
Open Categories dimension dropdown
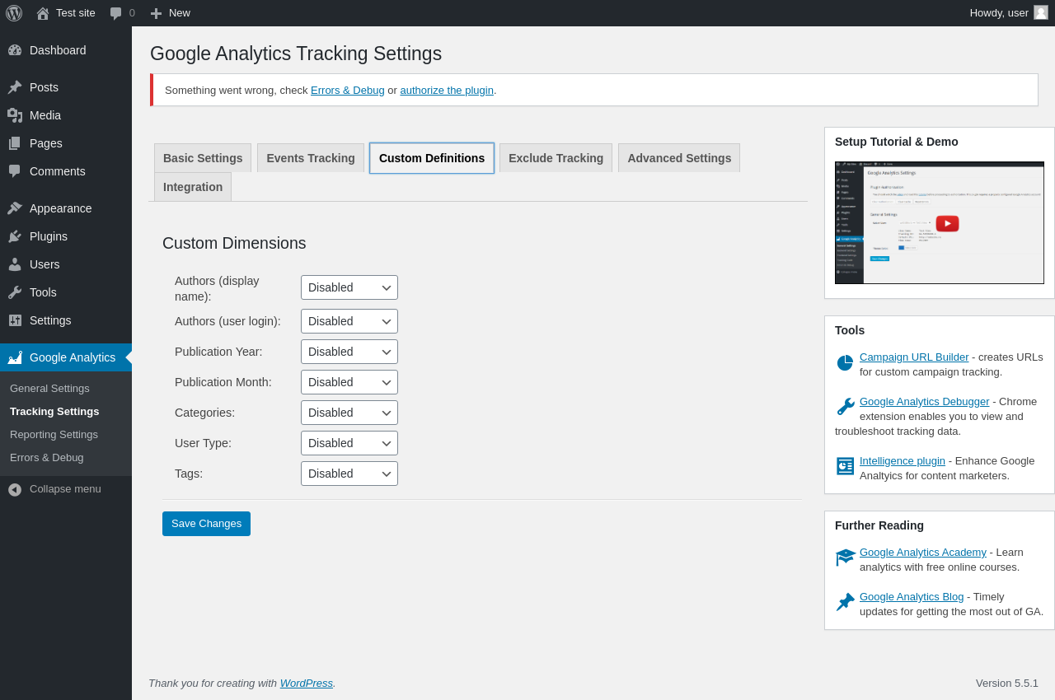tap(349, 413)
